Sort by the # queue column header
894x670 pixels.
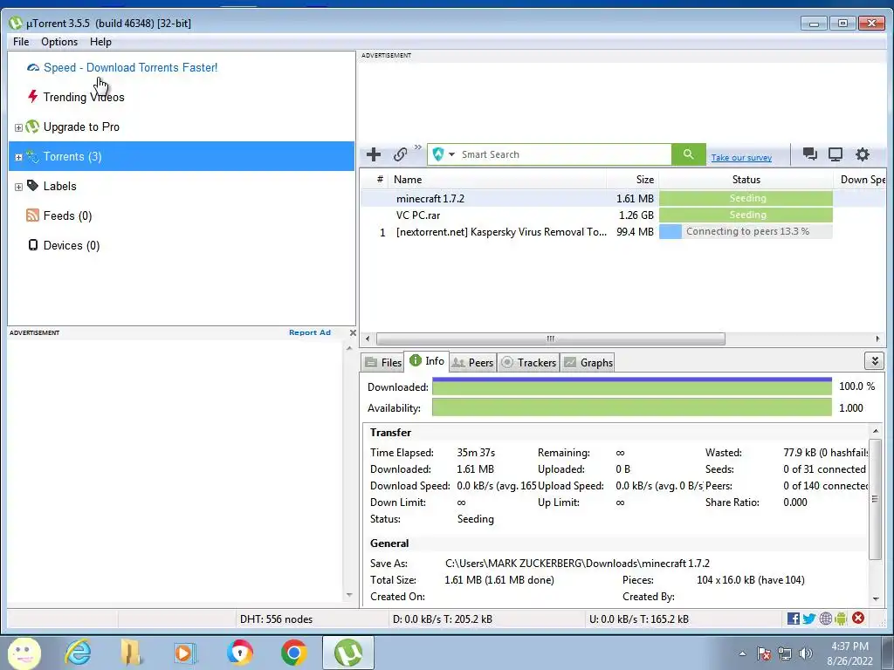click(380, 180)
